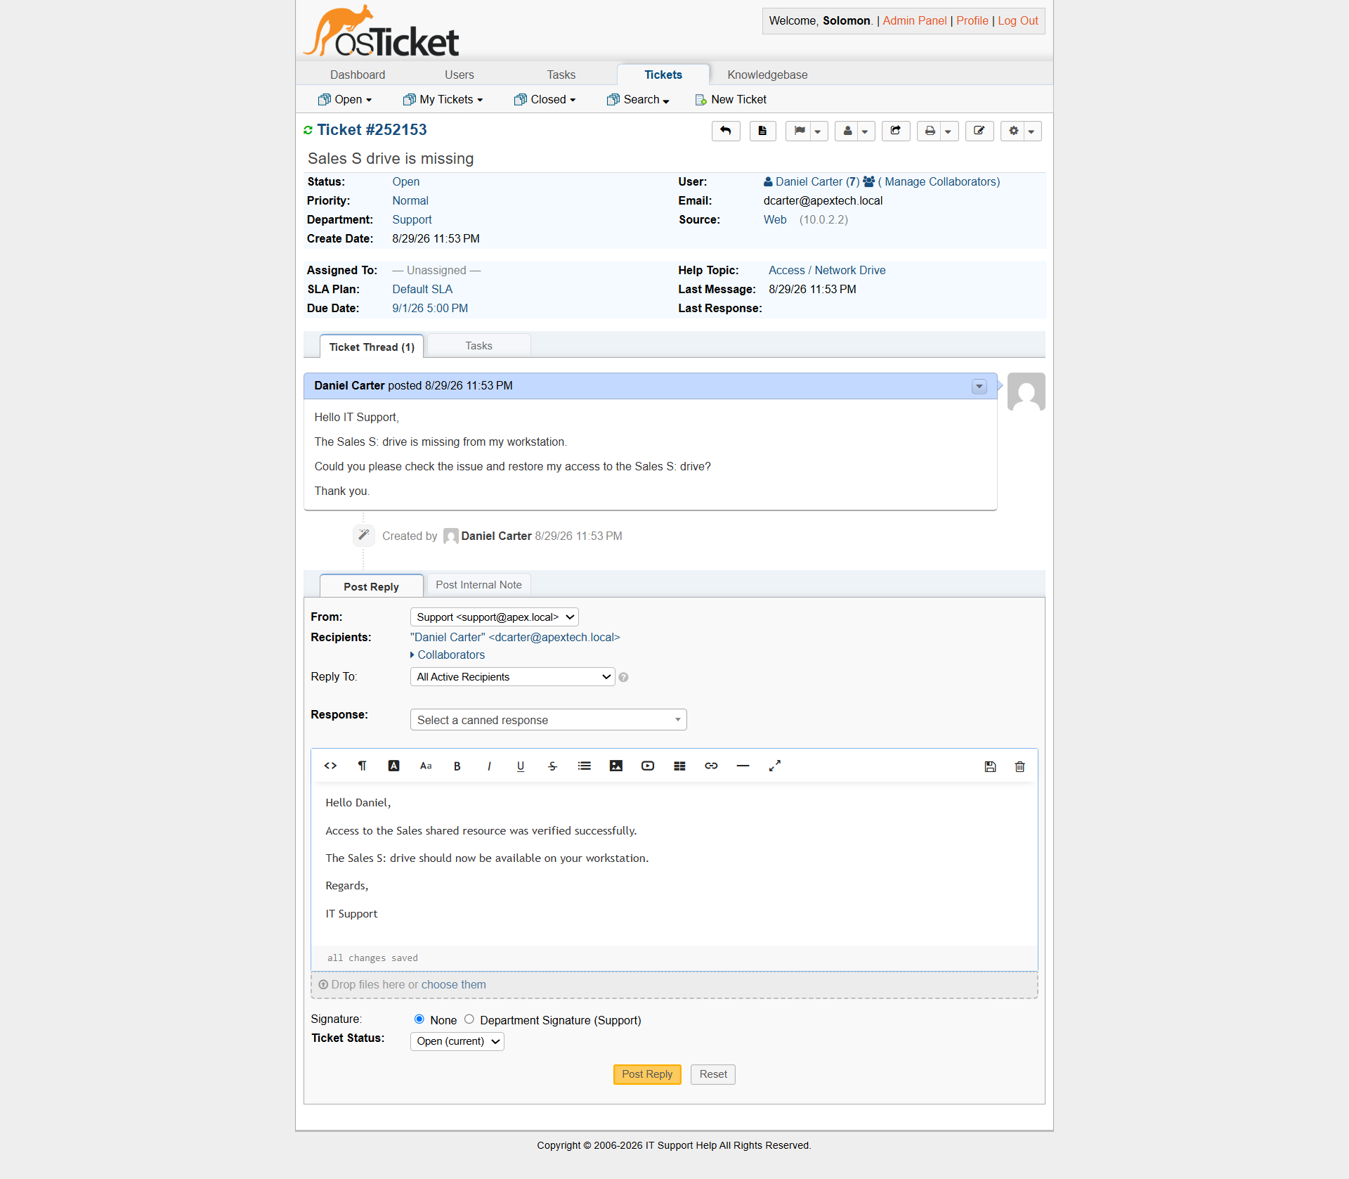The image size is (1349, 1179).
Task: Apply underline formatting in editor
Action: (x=521, y=766)
